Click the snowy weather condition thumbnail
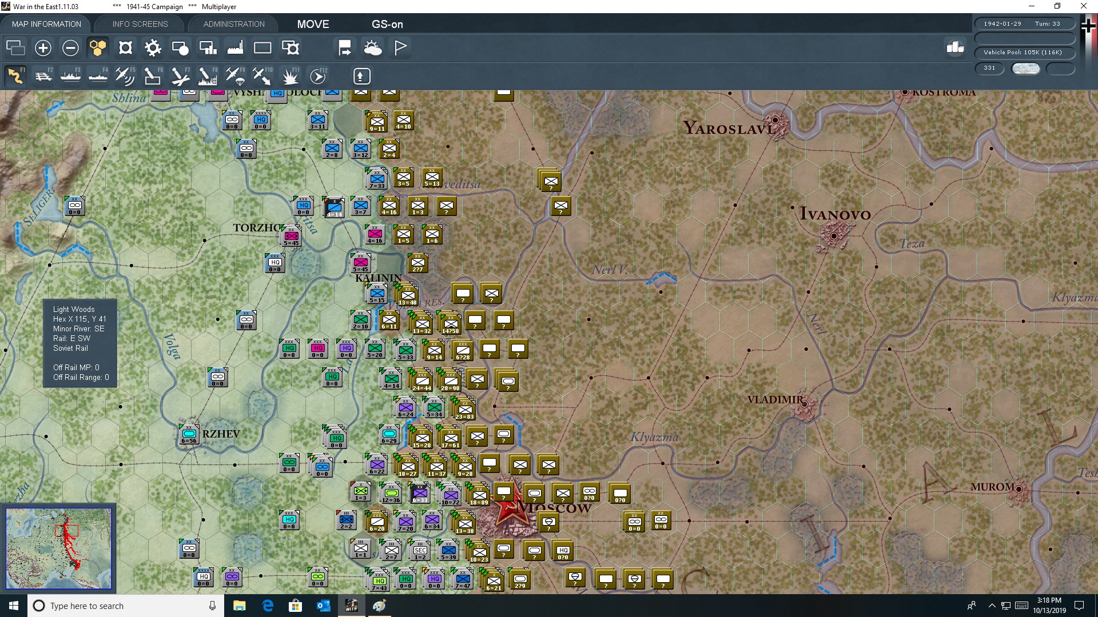 coord(1026,68)
